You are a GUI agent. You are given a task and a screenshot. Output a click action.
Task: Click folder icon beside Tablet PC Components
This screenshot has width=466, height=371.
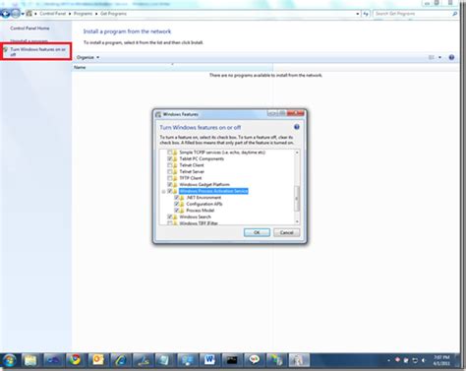coord(175,158)
